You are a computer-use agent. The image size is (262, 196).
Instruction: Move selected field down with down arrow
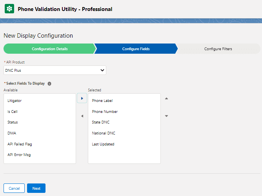coord(166,116)
